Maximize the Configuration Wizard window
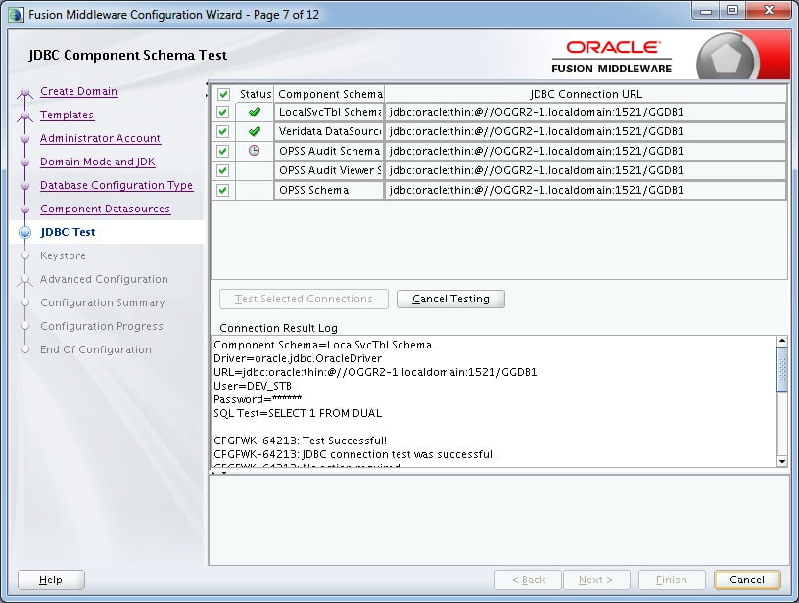Viewport: 799px width, 603px height. click(x=732, y=11)
